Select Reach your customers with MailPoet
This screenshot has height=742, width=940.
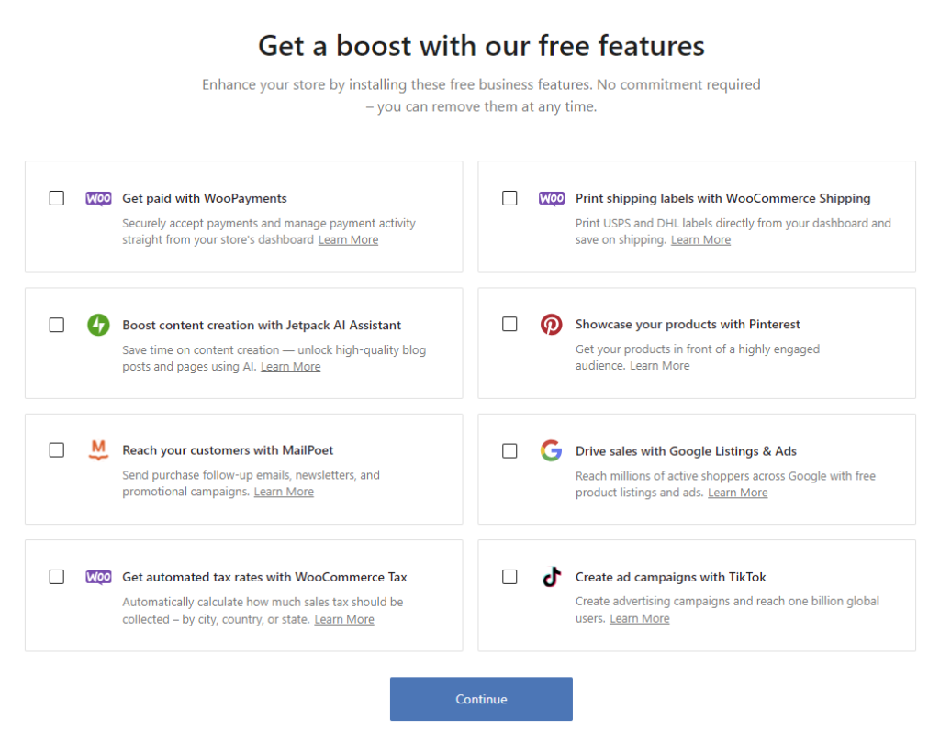coord(56,450)
